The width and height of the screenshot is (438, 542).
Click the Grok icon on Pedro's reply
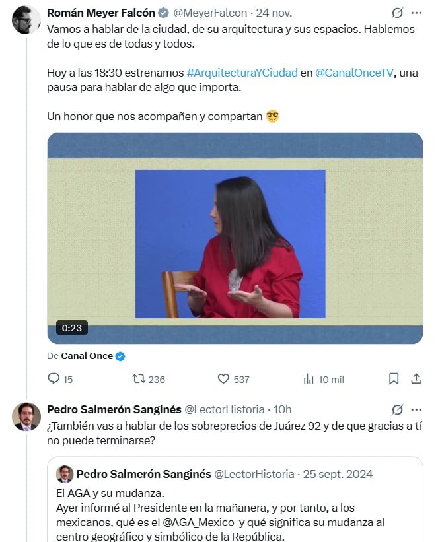pos(396,410)
